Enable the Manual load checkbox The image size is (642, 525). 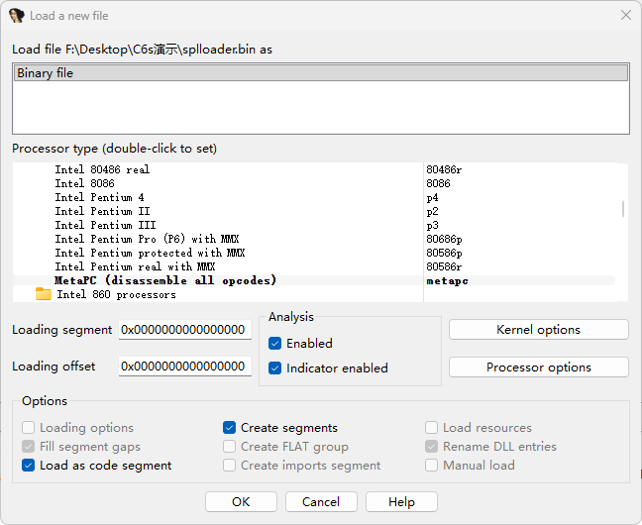[432, 466]
